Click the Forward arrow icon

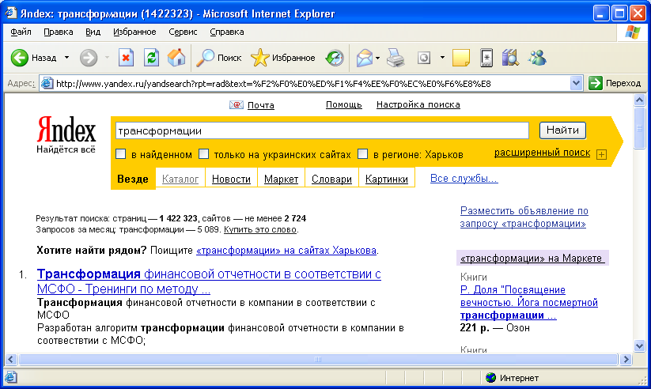tap(88, 58)
